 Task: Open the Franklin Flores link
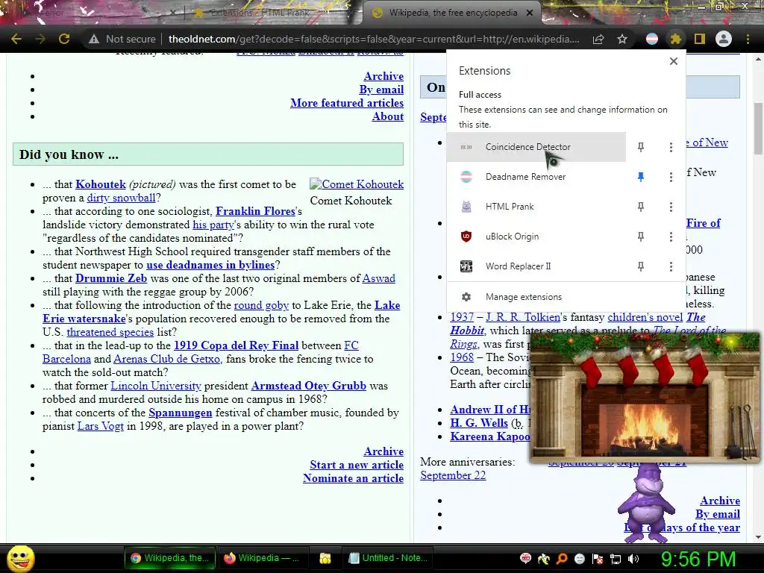coord(255,211)
